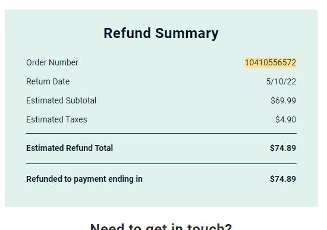Click the Estimated Subtotal label
Image resolution: width=327 pixels, height=230 pixels.
tap(61, 100)
